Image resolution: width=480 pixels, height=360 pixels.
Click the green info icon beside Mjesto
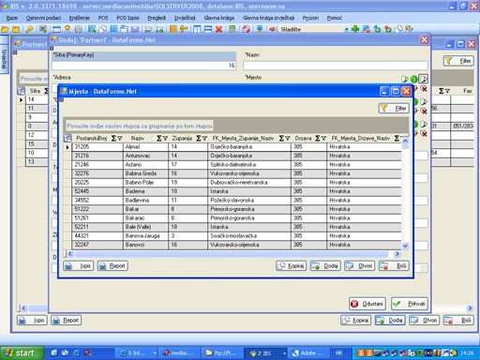pos(414,79)
